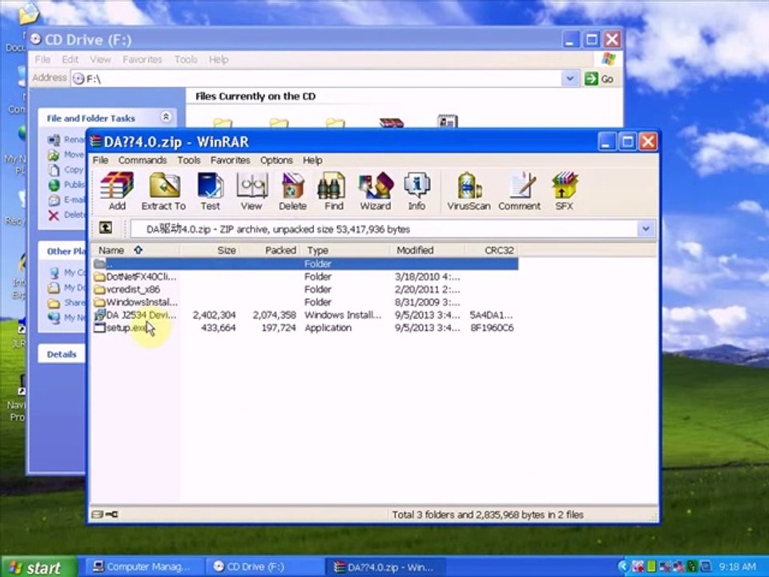The width and height of the screenshot is (769, 577).
Task: Click the 2,402,304 size value
Action: [215, 315]
